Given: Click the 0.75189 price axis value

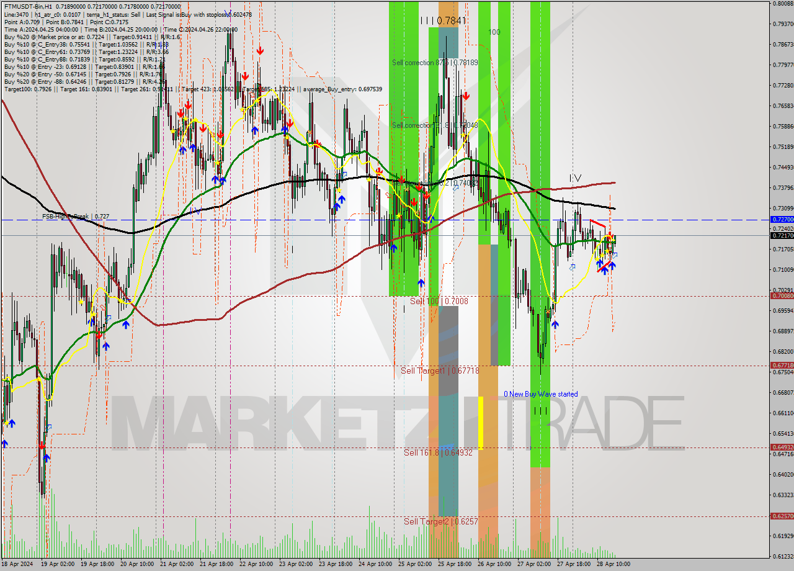Looking at the screenshot, I should click(783, 146).
